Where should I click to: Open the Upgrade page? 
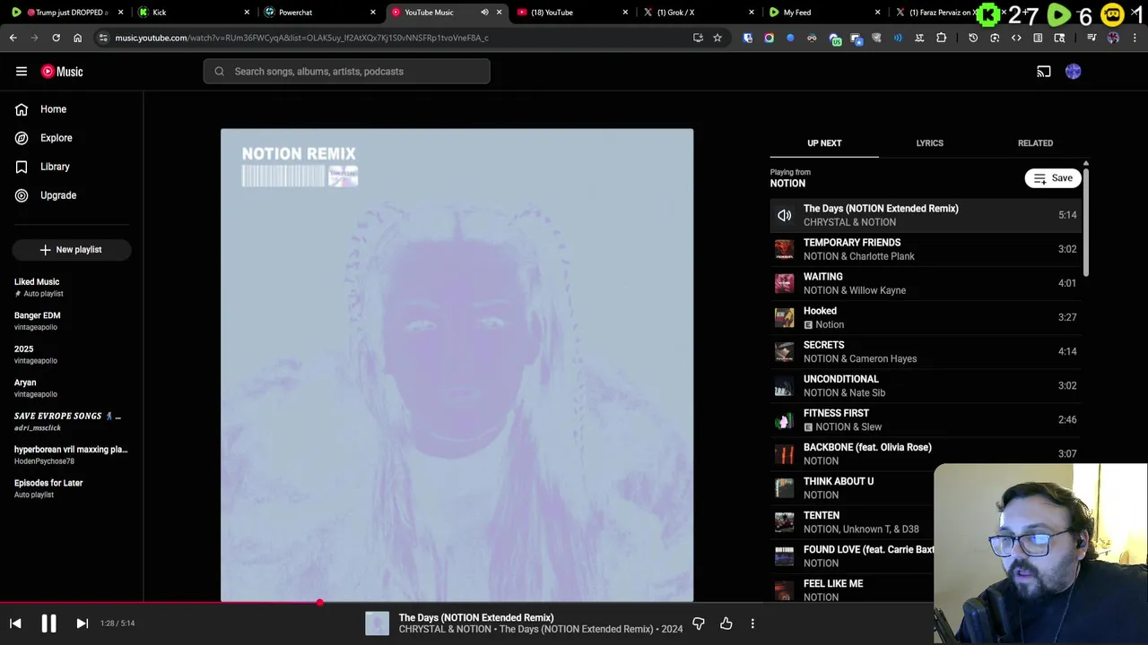click(x=72, y=195)
